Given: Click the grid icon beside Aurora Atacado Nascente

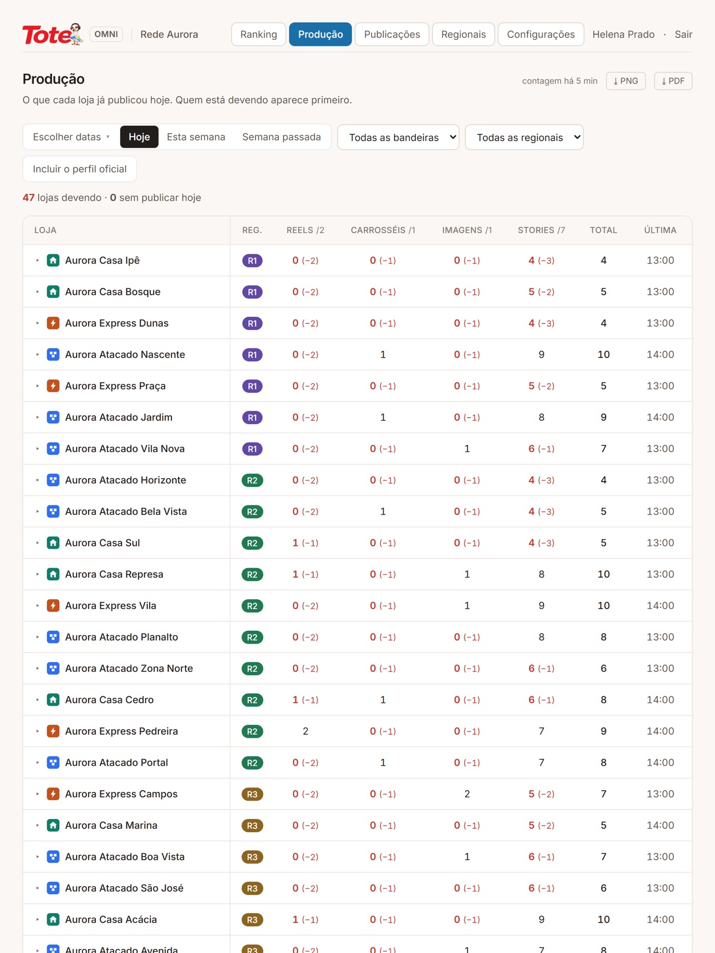Looking at the screenshot, I should (x=53, y=354).
